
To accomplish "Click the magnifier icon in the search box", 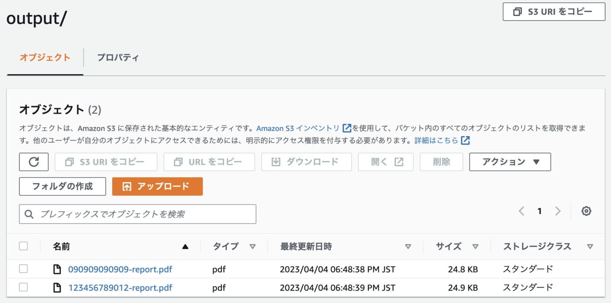I will click(29, 214).
